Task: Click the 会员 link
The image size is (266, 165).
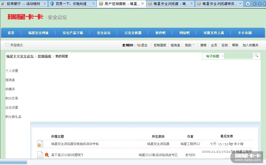Action: click(x=214, y=45)
